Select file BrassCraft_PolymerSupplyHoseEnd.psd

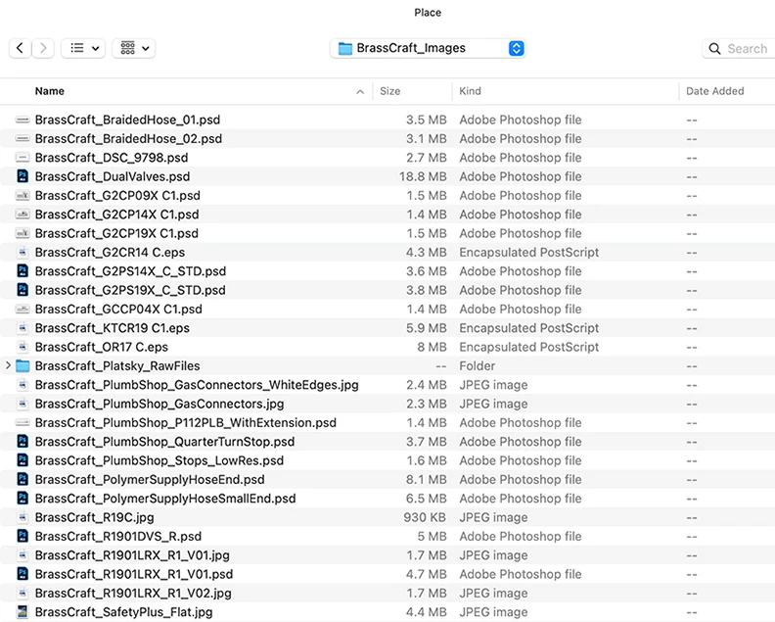tap(150, 480)
